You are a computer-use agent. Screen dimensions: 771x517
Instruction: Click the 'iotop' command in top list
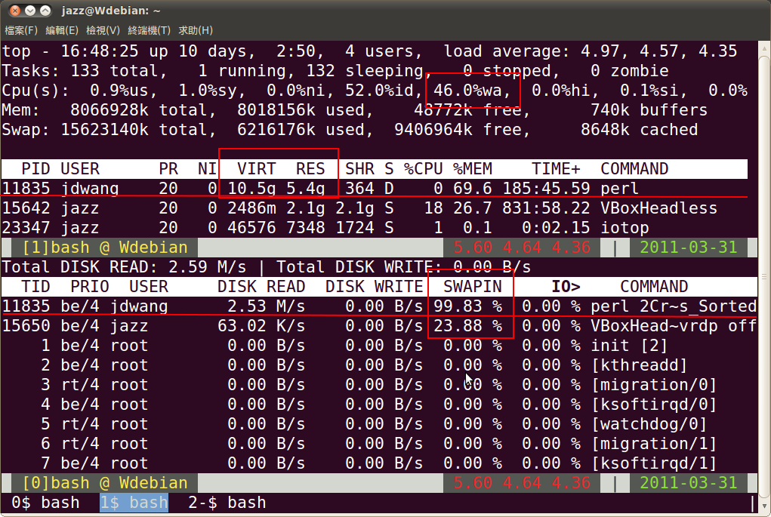[625, 228]
